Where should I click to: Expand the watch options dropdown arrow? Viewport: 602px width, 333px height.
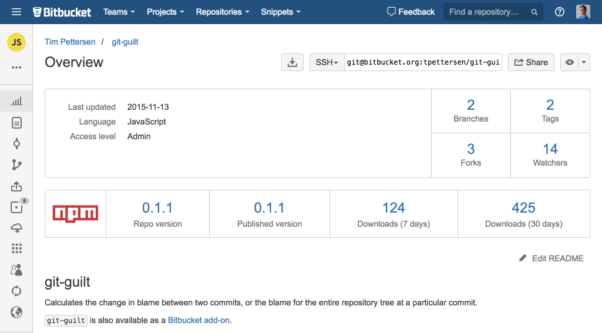pyautogui.click(x=584, y=62)
